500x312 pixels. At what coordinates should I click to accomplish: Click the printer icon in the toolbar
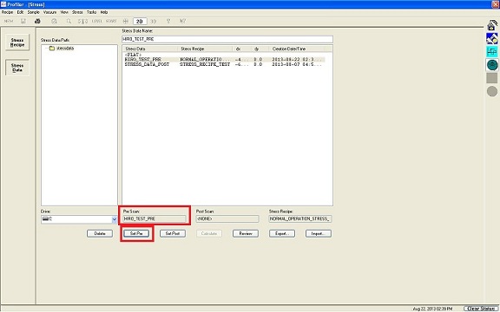click(x=37, y=22)
